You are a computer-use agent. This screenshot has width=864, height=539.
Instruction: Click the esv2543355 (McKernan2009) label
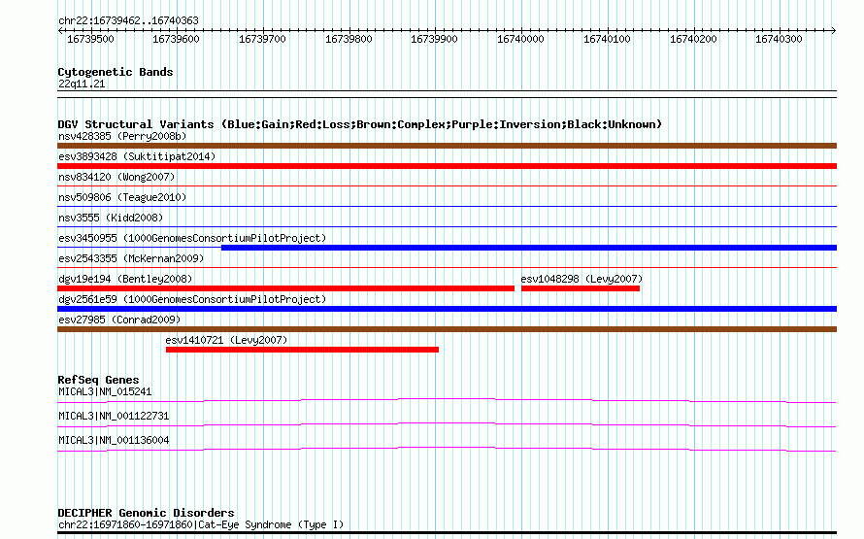click(131, 258)
